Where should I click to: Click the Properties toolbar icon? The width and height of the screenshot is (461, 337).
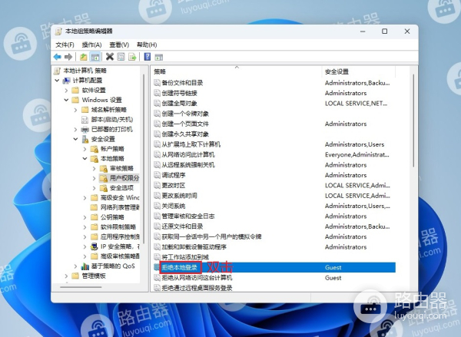pos(121,57)
